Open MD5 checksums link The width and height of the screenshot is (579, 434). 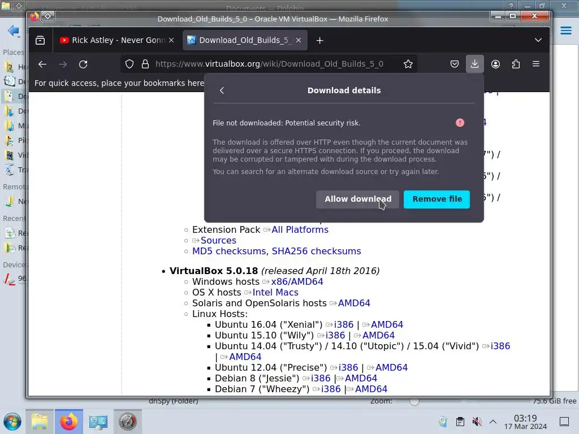tap(228, 251)
